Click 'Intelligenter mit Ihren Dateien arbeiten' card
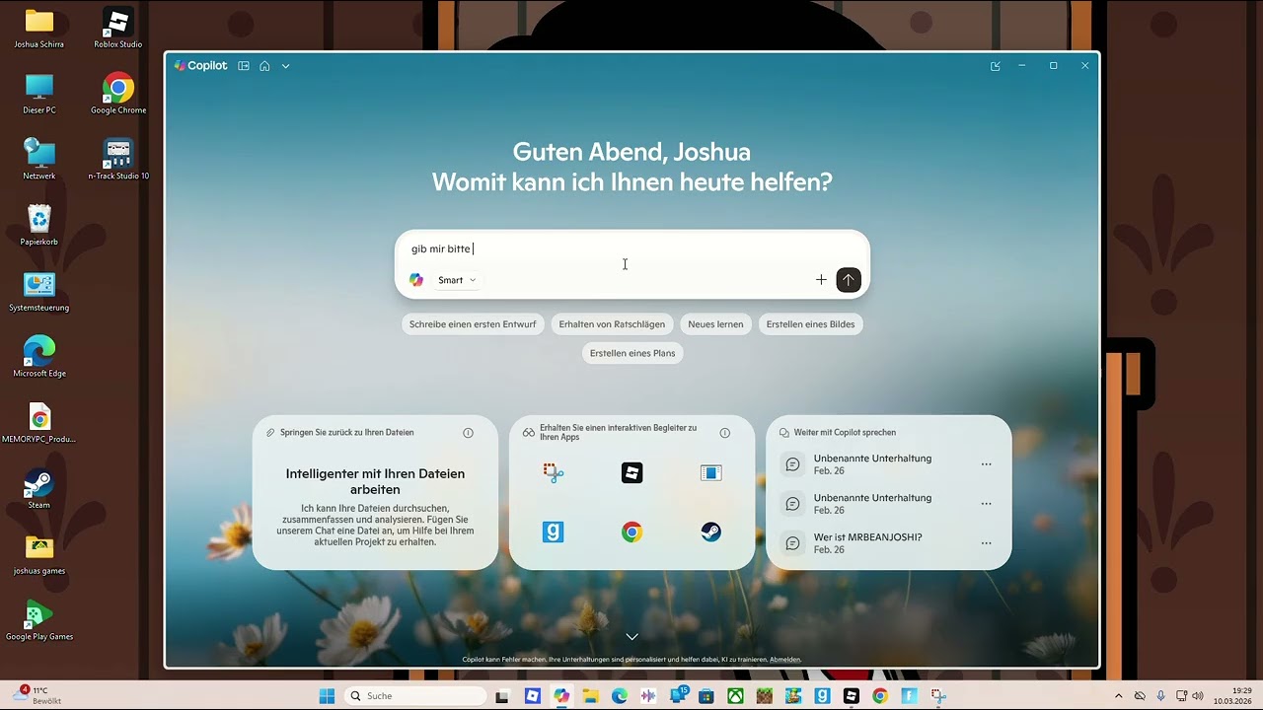 click(x=375, y=492)
